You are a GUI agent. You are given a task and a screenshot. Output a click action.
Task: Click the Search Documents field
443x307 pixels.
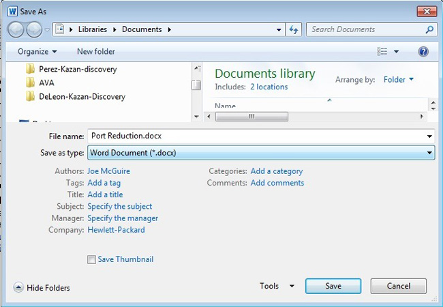coord(365,30)
